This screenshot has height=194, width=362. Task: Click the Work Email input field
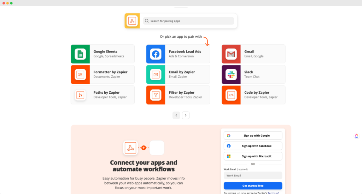click(x=253, y=176)
